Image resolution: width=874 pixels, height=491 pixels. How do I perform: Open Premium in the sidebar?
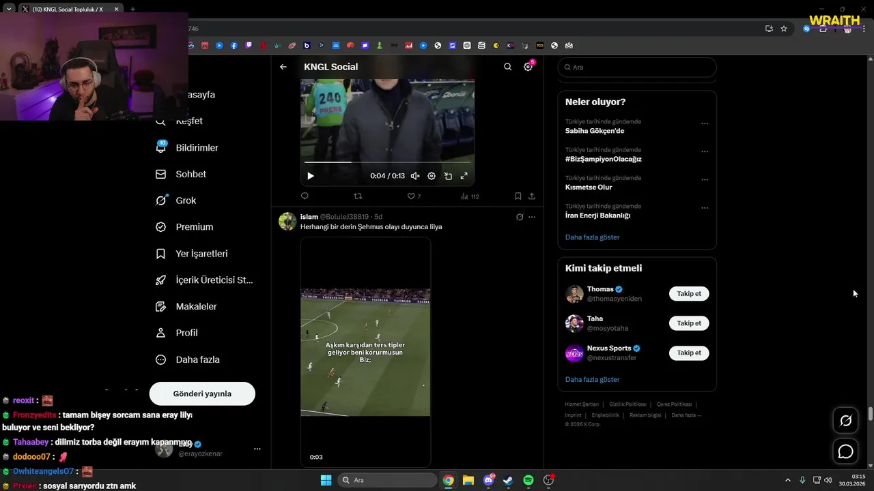[184, 227]
